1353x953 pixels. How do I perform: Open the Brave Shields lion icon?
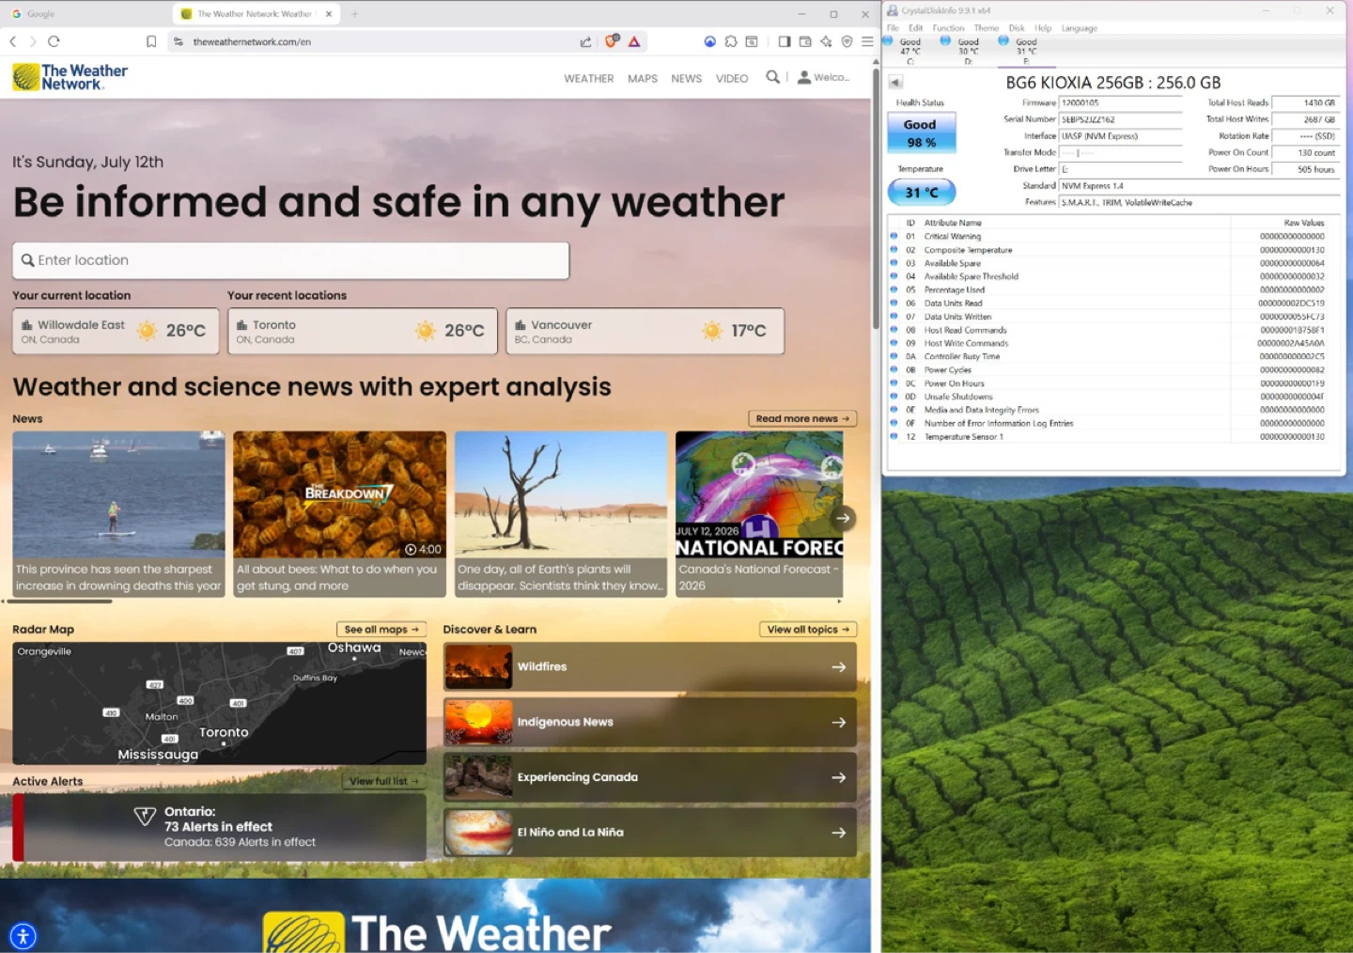(612, 41)
